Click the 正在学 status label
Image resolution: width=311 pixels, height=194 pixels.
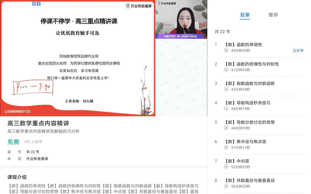(298, 51)
